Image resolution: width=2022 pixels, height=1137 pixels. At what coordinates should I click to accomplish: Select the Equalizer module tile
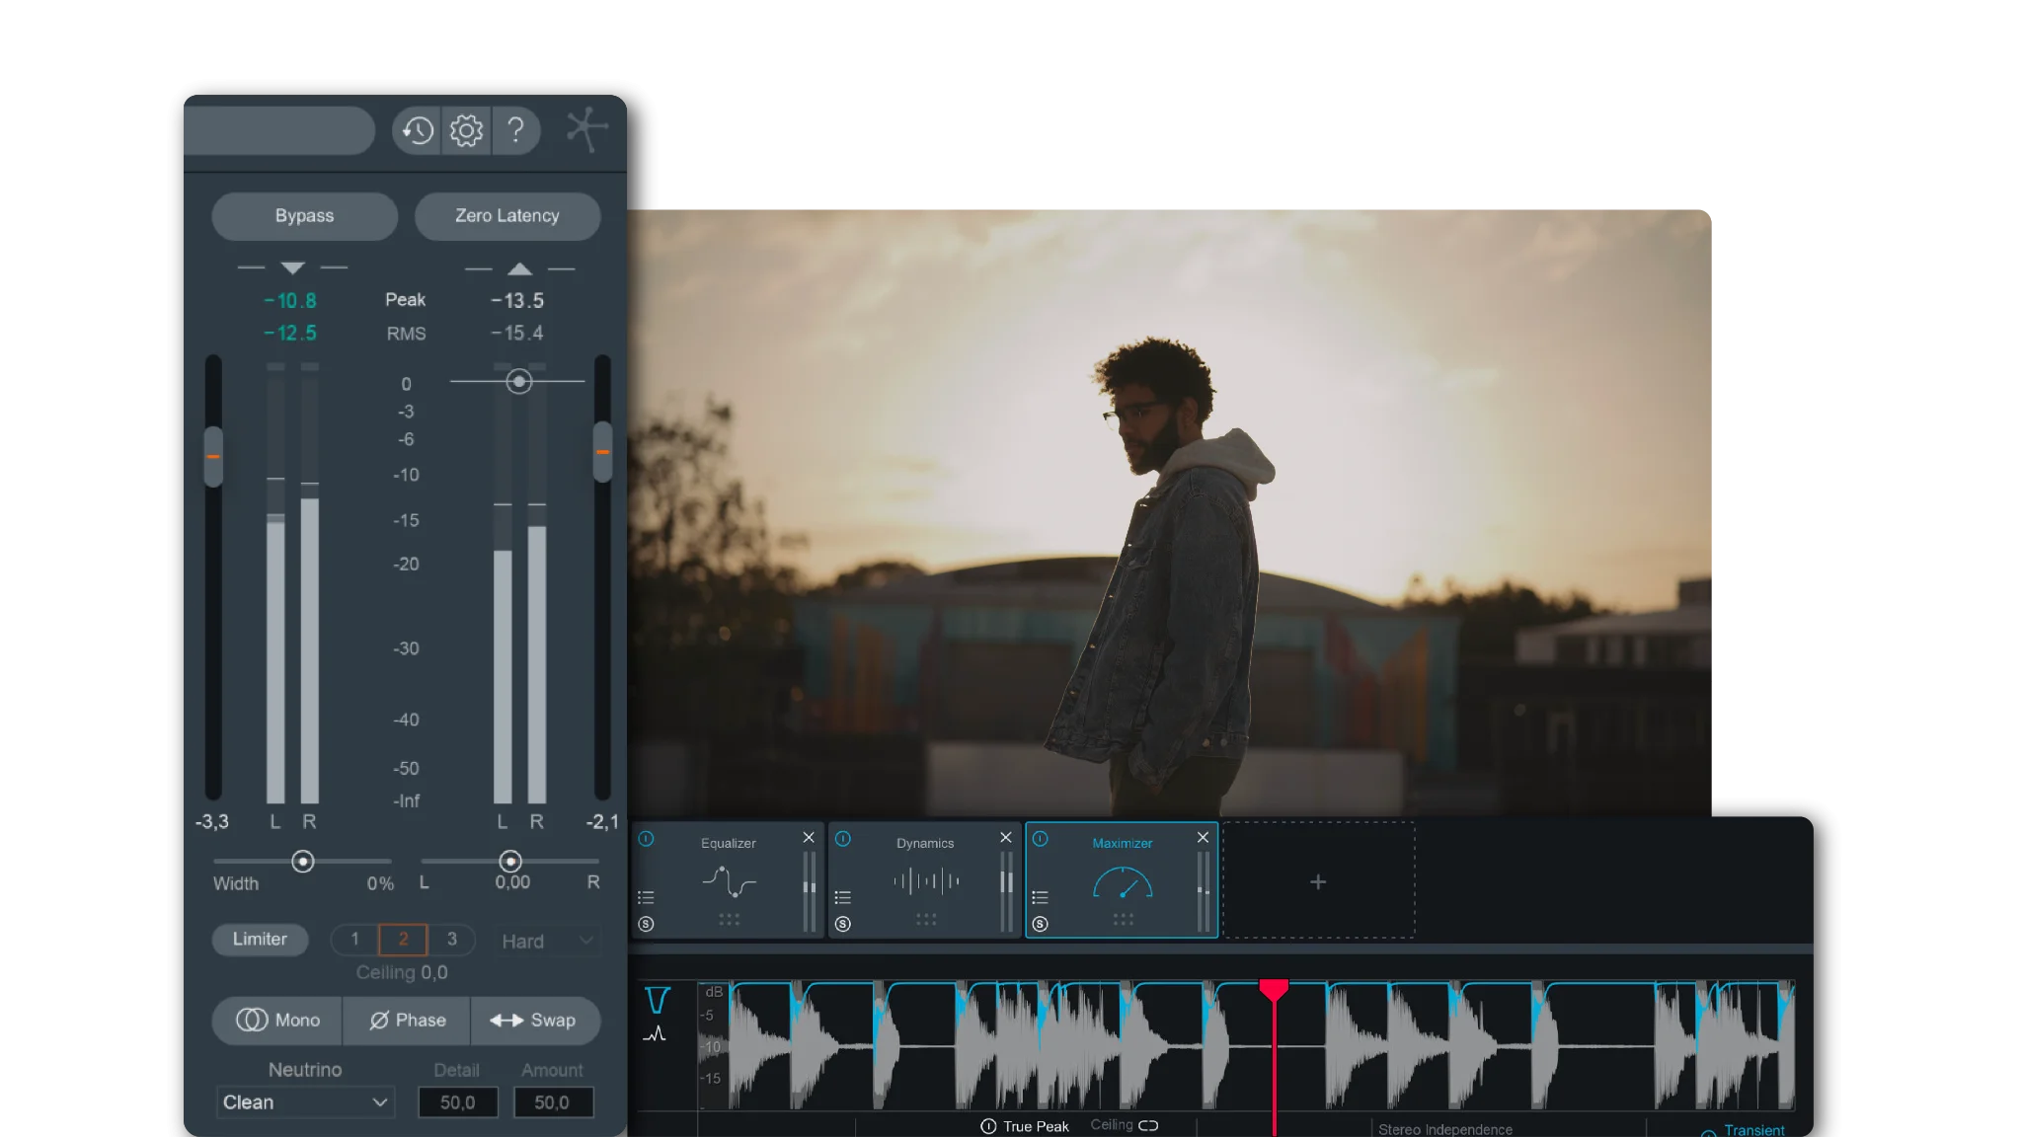click(x=728, y=880)
